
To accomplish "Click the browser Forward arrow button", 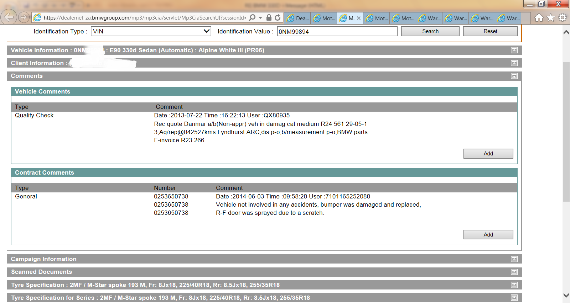I will pyautogui.click(x=24, y=17).
